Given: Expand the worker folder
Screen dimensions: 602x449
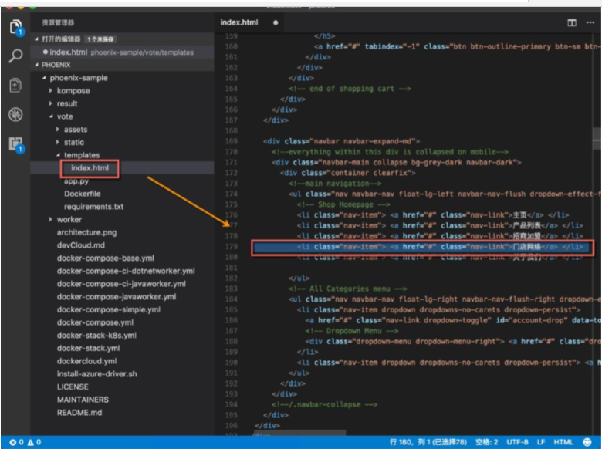Looking at the screenshot, I should click(51, 220).
